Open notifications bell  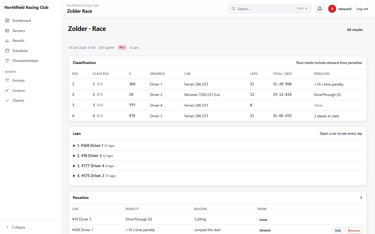(x=320, y=9)
